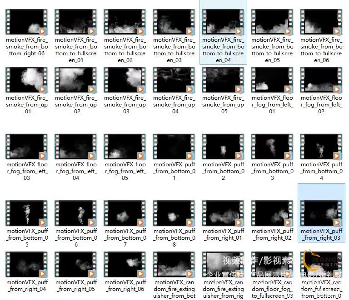
Task: Select the highlighted fire_smoke_from_bottom_to_fullscreen_04 clip
Action: coord(223,22)
